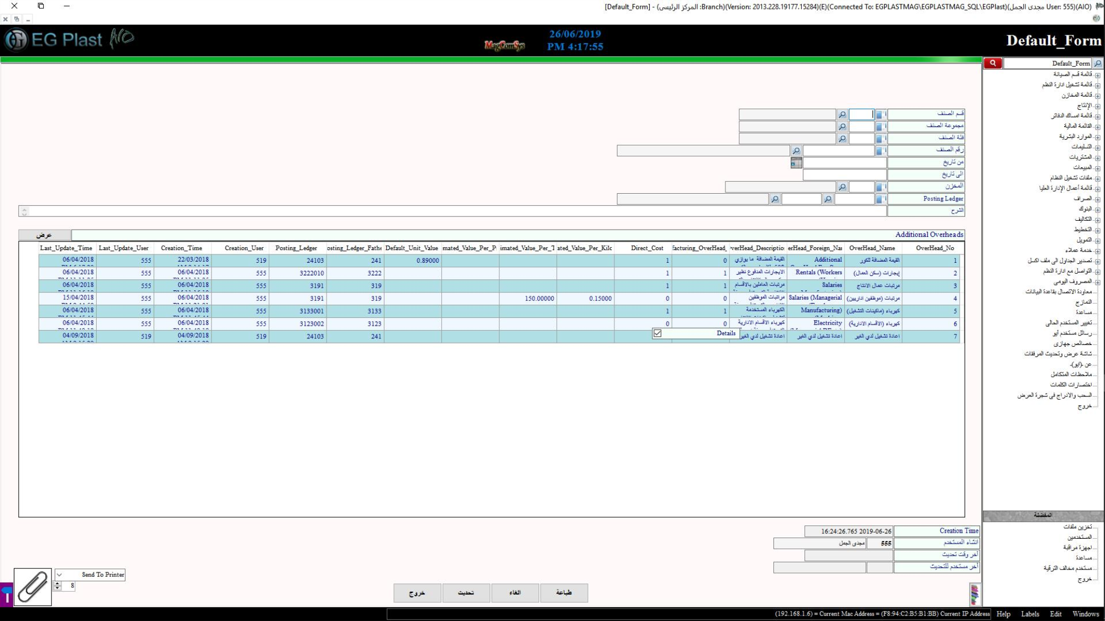Select اختصارات الكلمات in the tree
The width and height of the screenshot is (1105, 621).
coord(1071,385)
